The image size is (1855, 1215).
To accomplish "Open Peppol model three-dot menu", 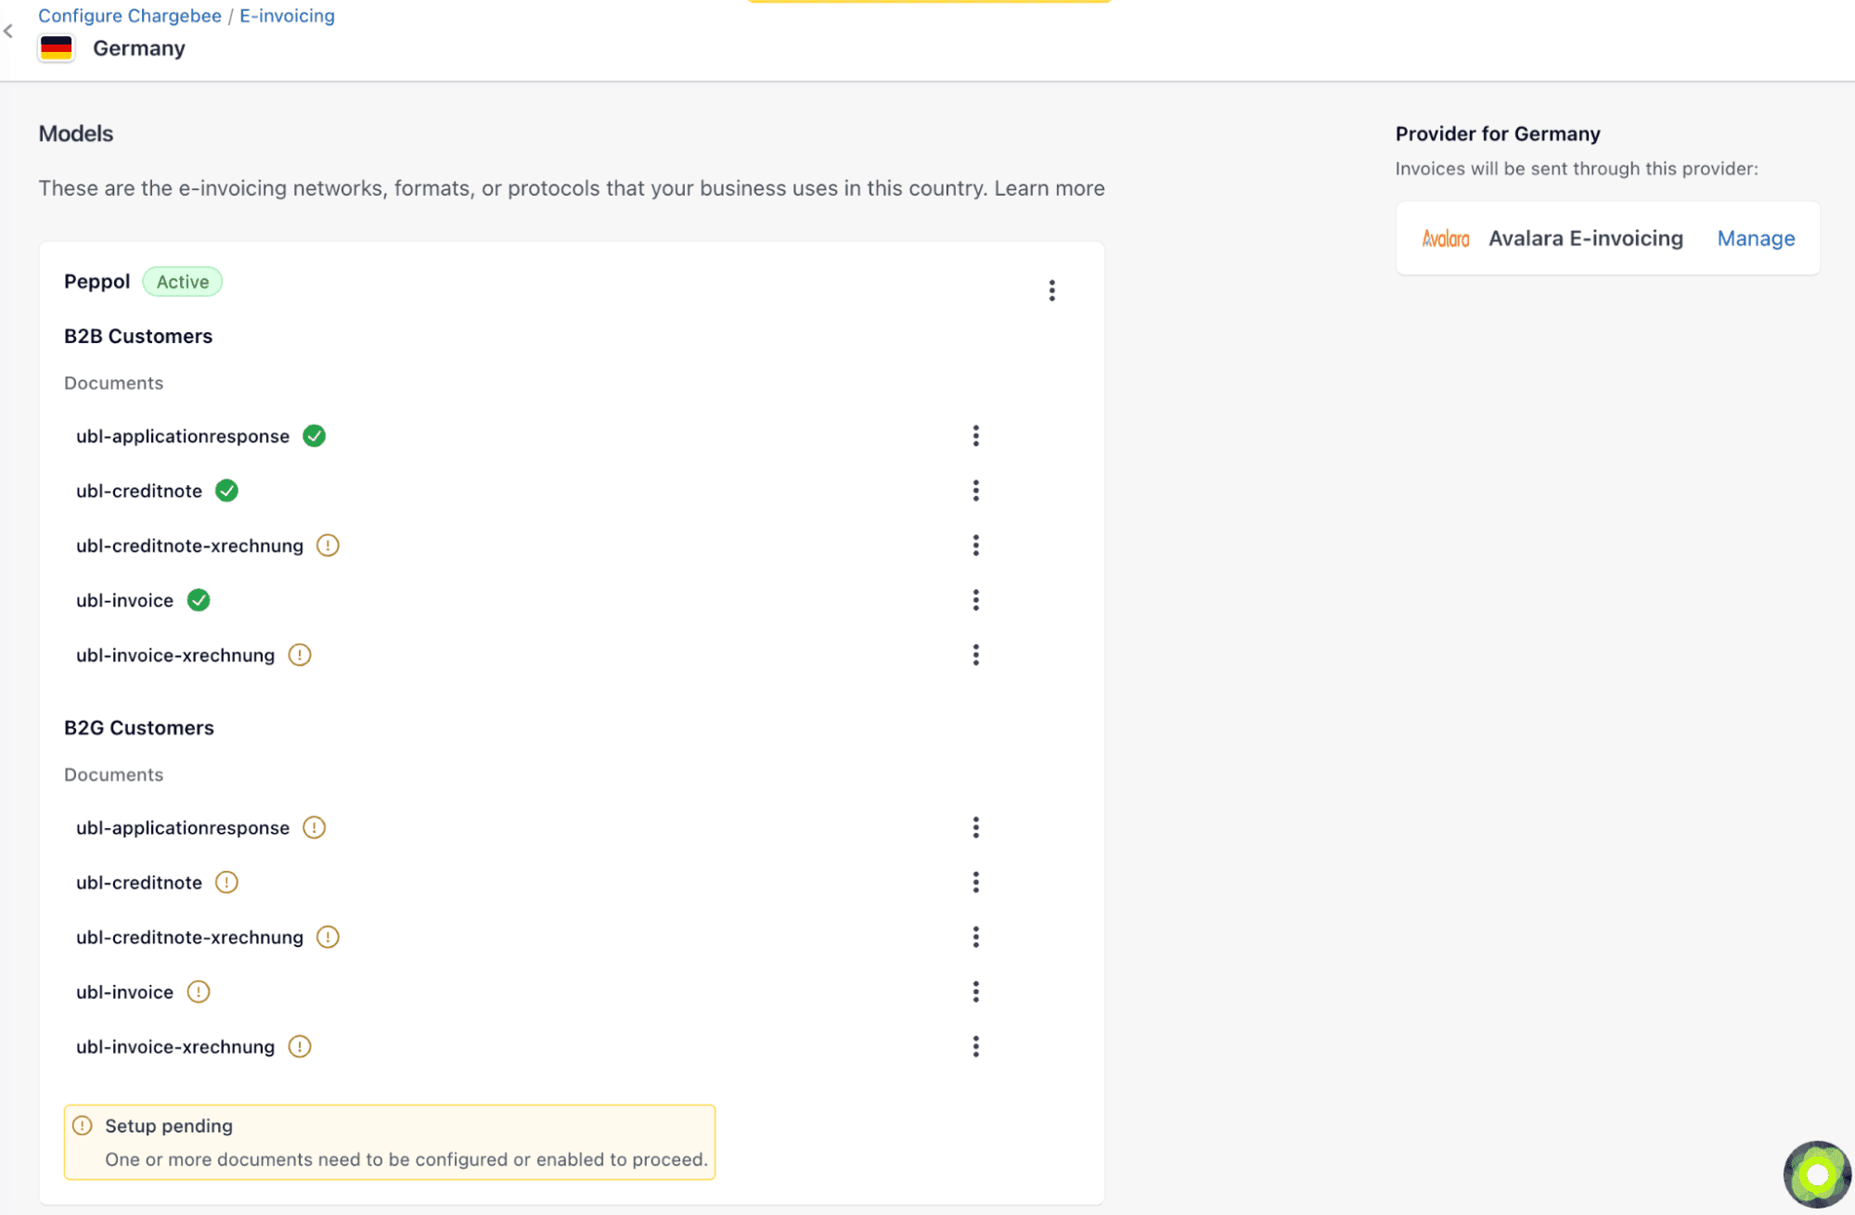I will tap(1051, 290).
